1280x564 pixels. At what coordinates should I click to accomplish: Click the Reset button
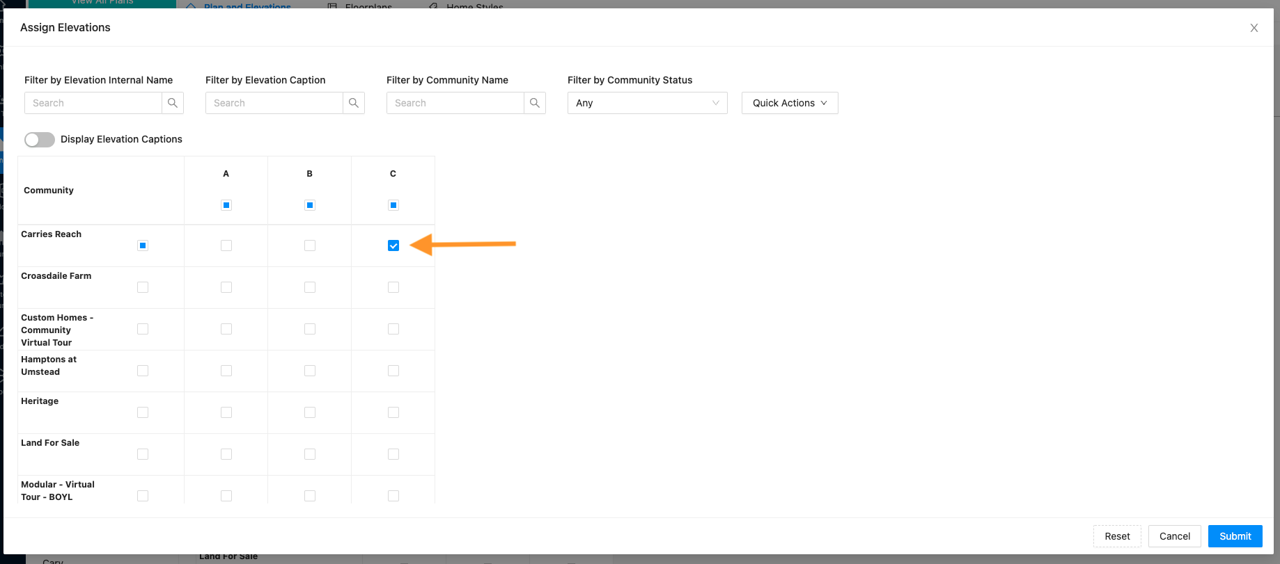pyautogui.click(x=1117, y=536)
